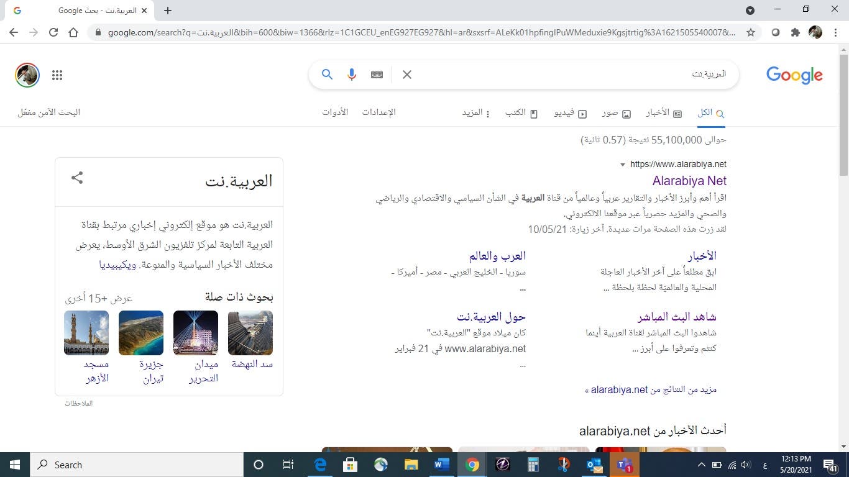Image resolution: width=849 pixels, height=477 pixels.
Task: Open Google apps grid icon
Action: tap(57, 75)
